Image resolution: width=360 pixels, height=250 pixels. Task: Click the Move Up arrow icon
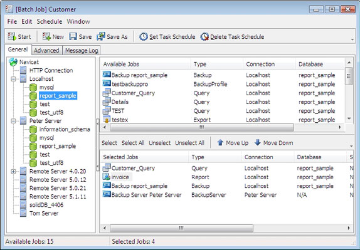[x=220, y=142]
